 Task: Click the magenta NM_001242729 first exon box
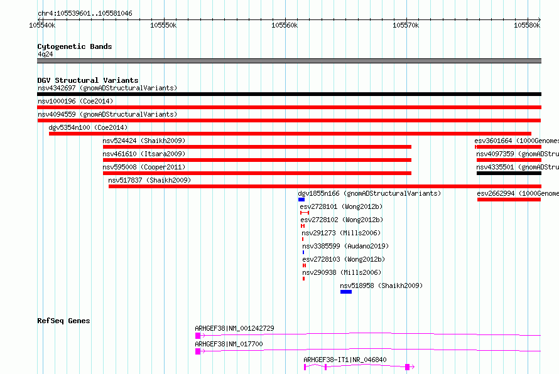coord(198,336)
